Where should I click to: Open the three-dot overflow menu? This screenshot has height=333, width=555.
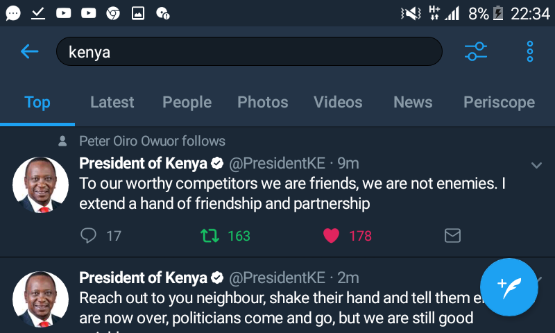[x=529, y=51]
